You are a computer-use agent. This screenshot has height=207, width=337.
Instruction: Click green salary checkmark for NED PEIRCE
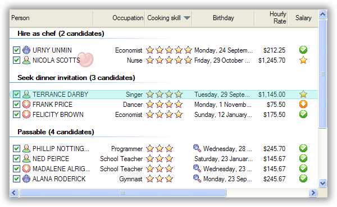[303, 158]
